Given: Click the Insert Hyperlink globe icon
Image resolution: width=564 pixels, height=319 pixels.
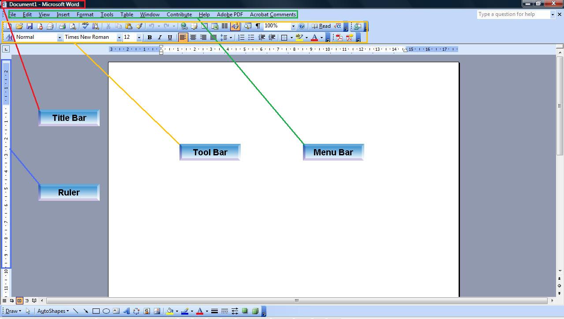Looking at the screenshot, I should tap(184, 26).
